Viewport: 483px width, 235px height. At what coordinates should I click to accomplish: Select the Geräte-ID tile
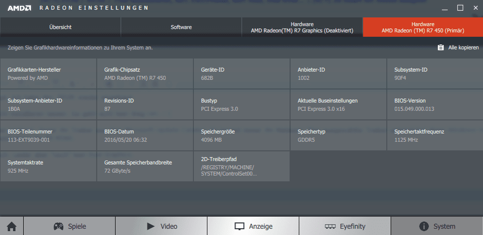tap(242, 73)
